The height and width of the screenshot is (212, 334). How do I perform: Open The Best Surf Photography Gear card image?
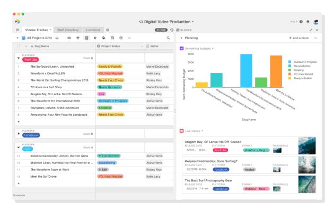pos(307,184)
